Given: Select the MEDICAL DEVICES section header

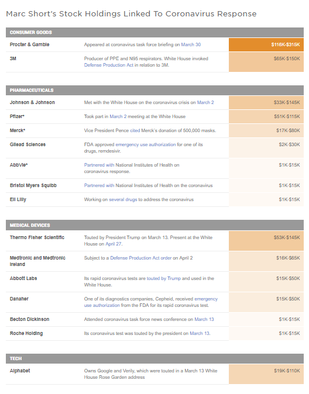Looking at the screenshot, I should pos(154,225).
